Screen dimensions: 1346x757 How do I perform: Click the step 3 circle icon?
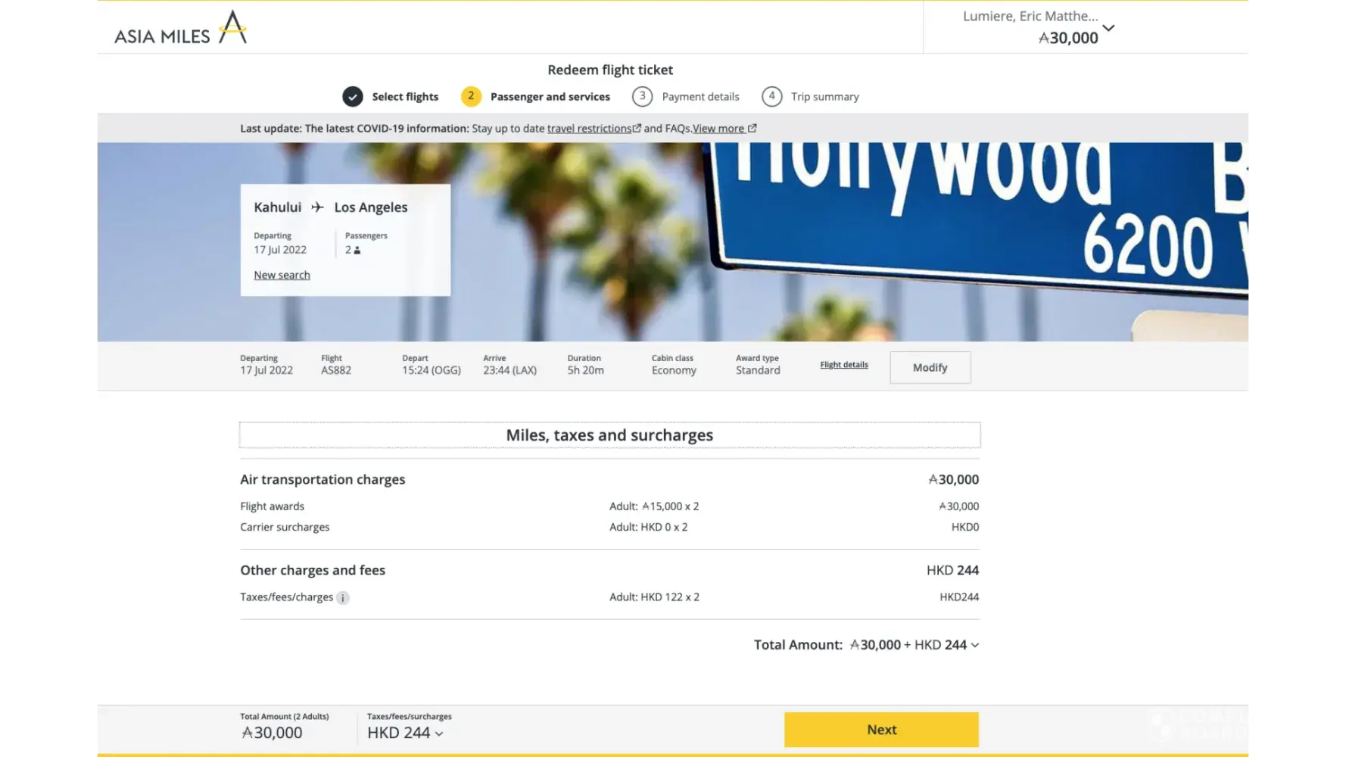coord(642,96)
